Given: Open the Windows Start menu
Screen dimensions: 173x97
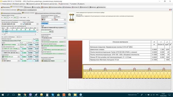Looking at the screenshot, I should [3, 95].
